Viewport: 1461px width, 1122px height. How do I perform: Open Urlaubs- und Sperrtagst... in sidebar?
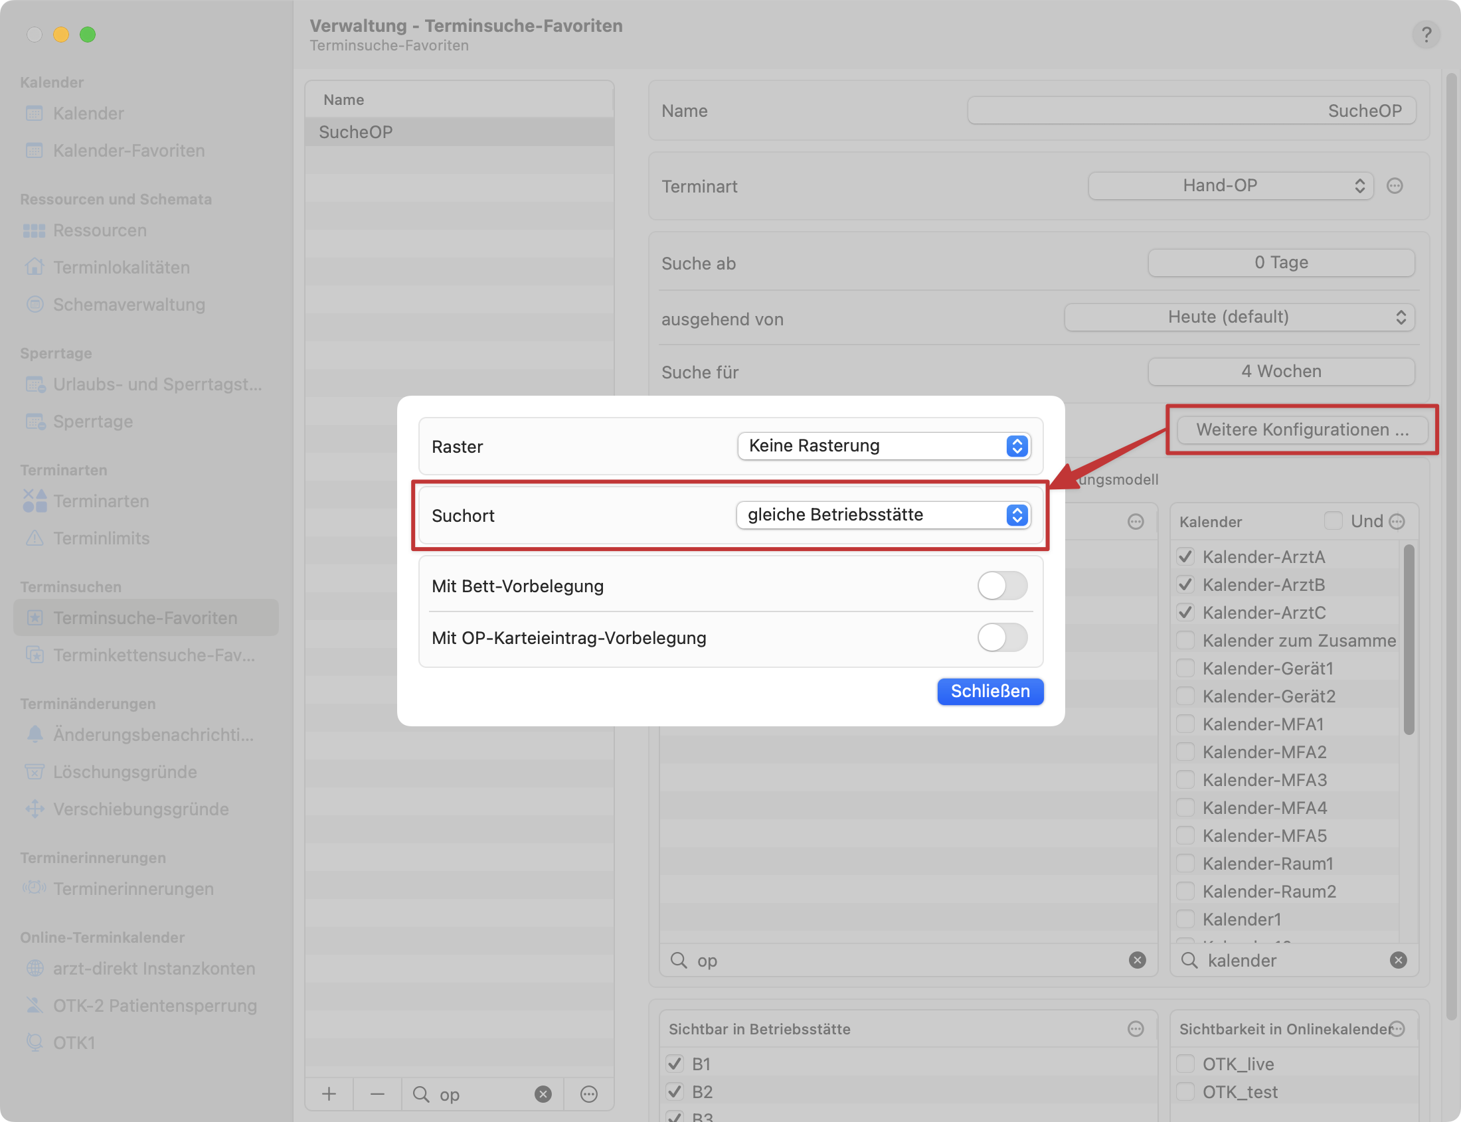[x=145, y=384]
